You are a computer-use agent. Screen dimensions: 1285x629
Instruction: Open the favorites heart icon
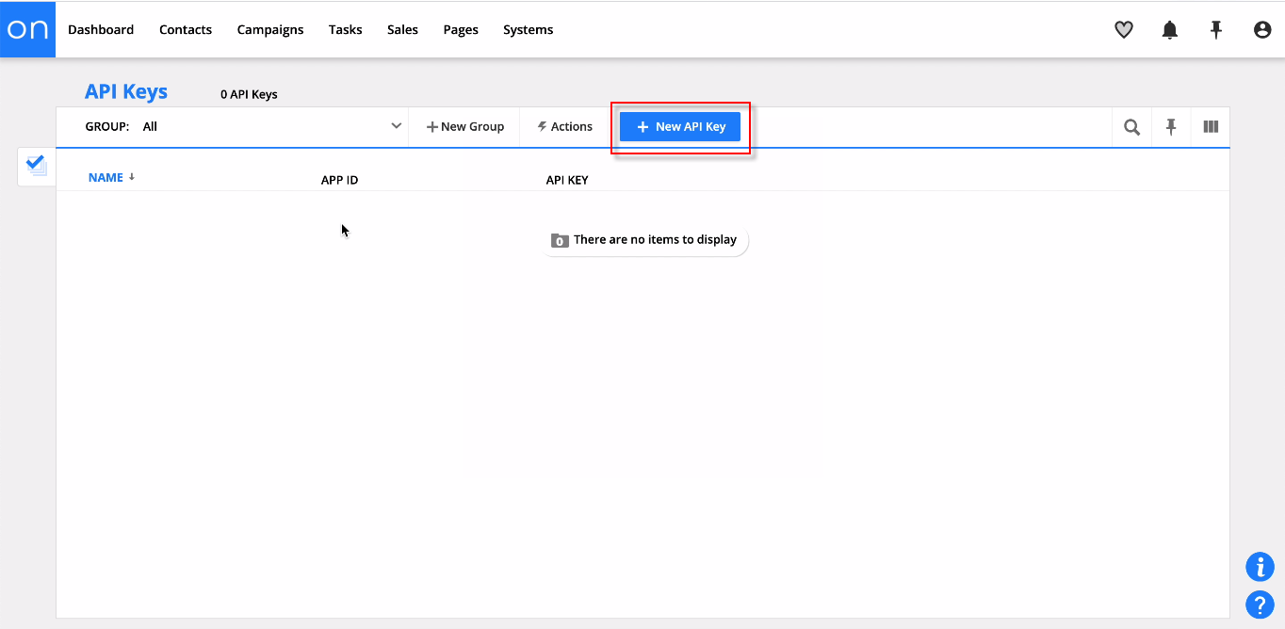[1124, 30]
